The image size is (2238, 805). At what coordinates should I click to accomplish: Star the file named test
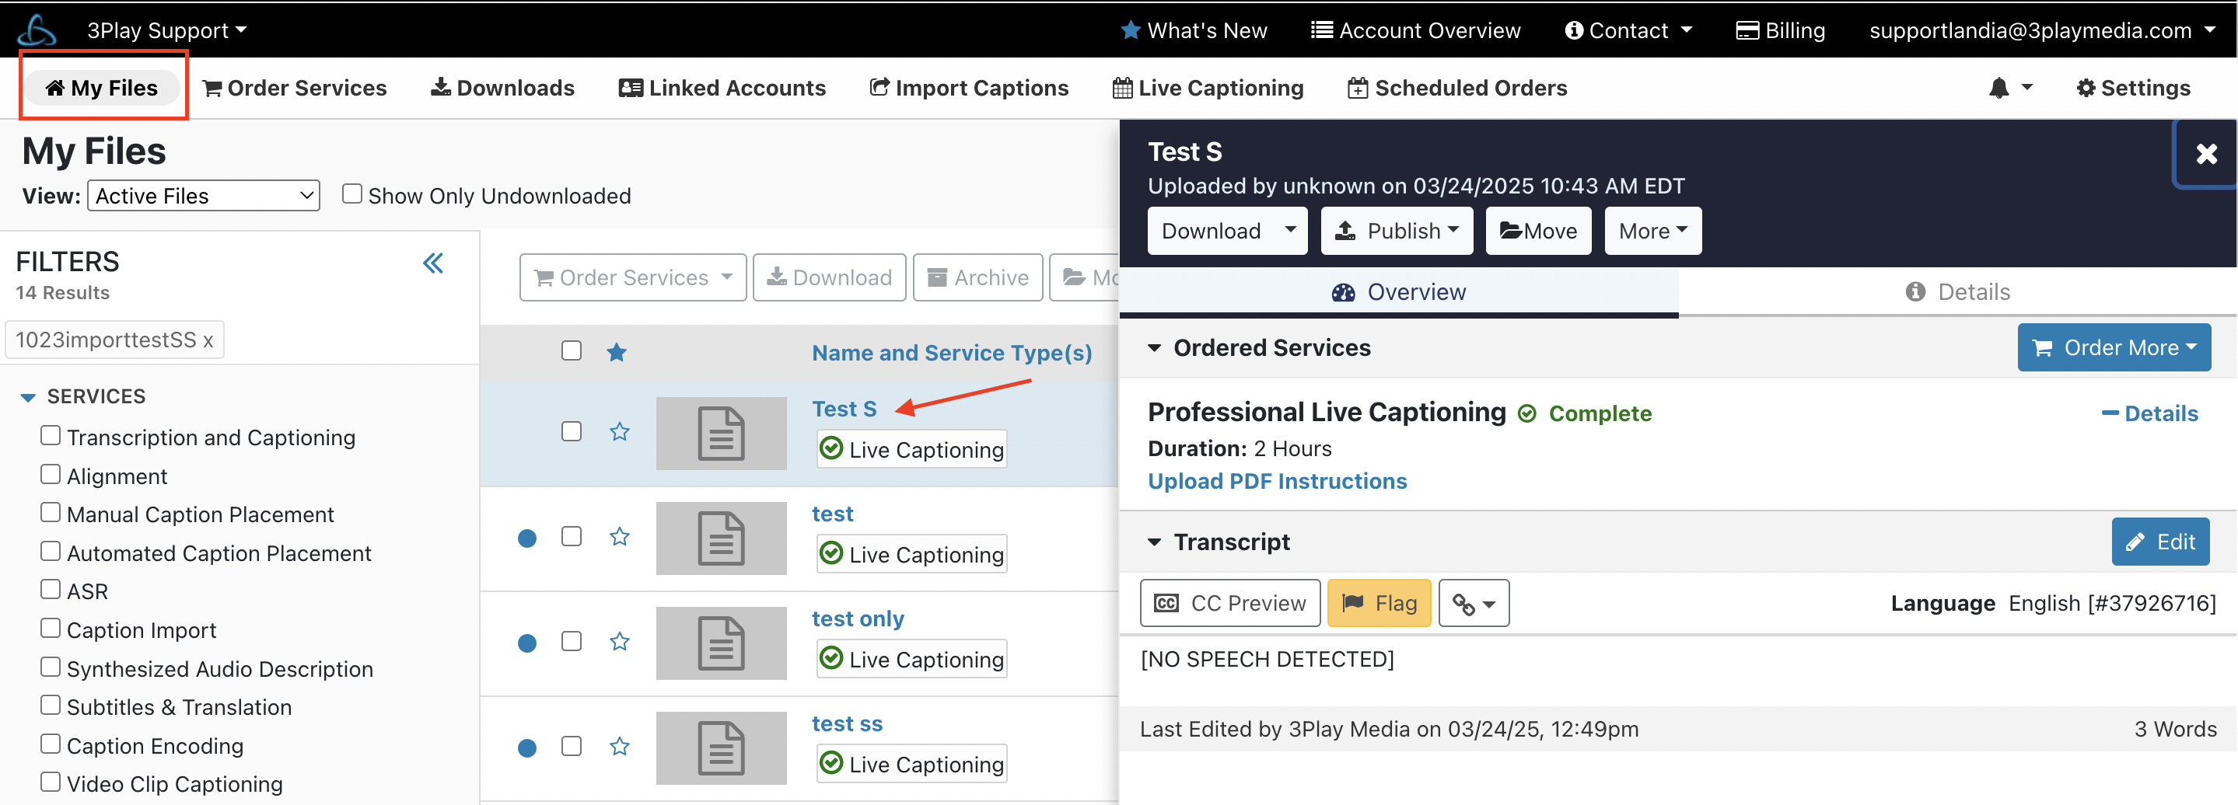[x=620, y=537]
